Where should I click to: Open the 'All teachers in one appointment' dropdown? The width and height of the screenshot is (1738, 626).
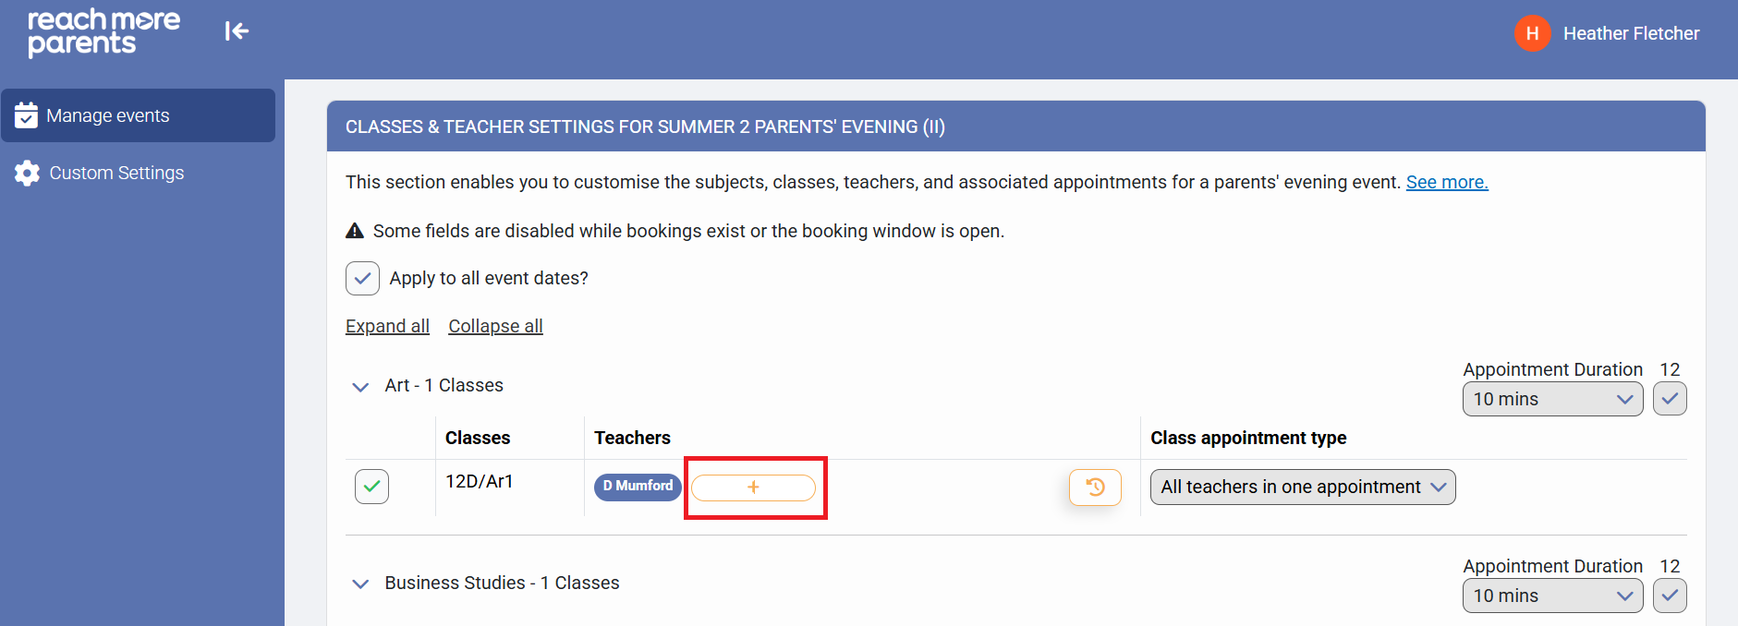1302,488
